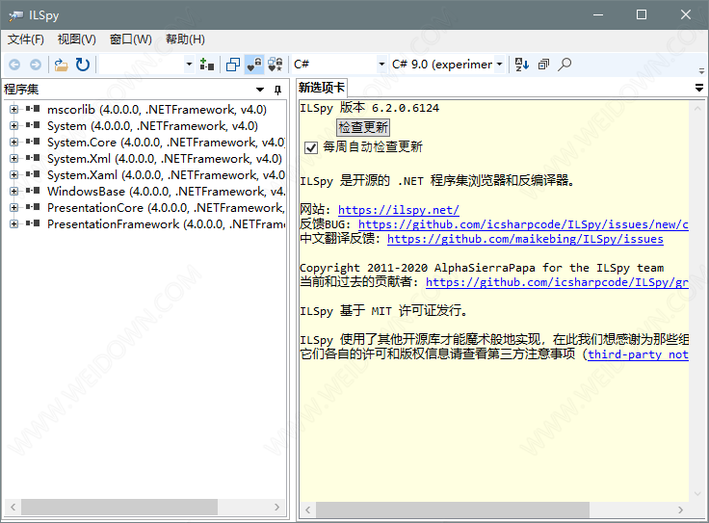This screenshot has width=709, height=523.
Task: Click the Copyright 2011-2020 AlphaSierraPapa line
Action: coord(482,268)
